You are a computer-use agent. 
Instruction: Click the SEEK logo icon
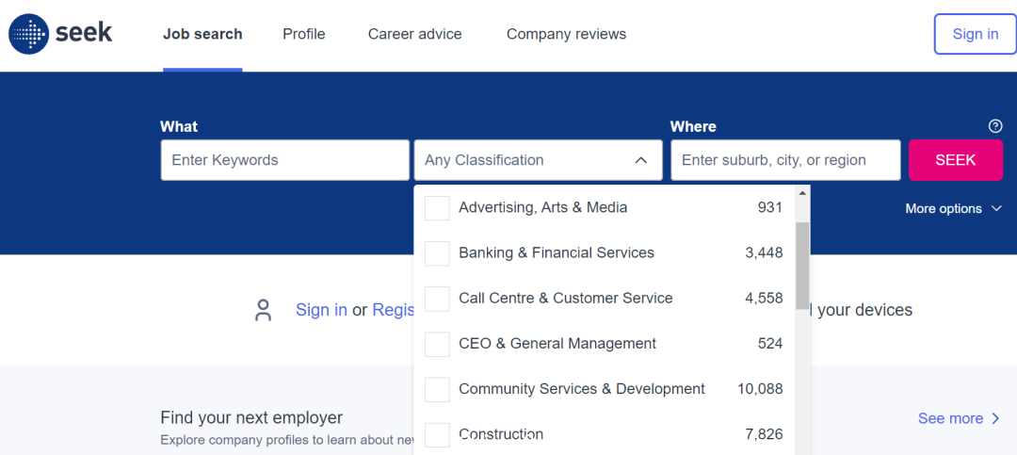click(x=28, y=34)
